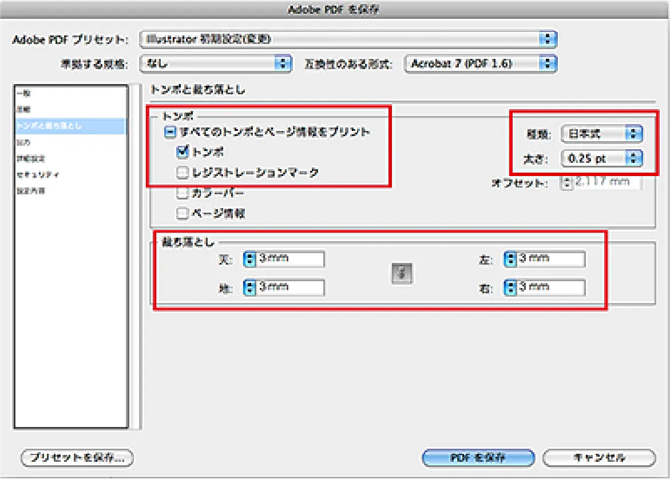The image size is (670, 479).
Task: Check the ページ情報 option
Action: [183, 214]
